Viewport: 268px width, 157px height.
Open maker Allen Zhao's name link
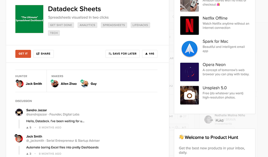(69, 84)
